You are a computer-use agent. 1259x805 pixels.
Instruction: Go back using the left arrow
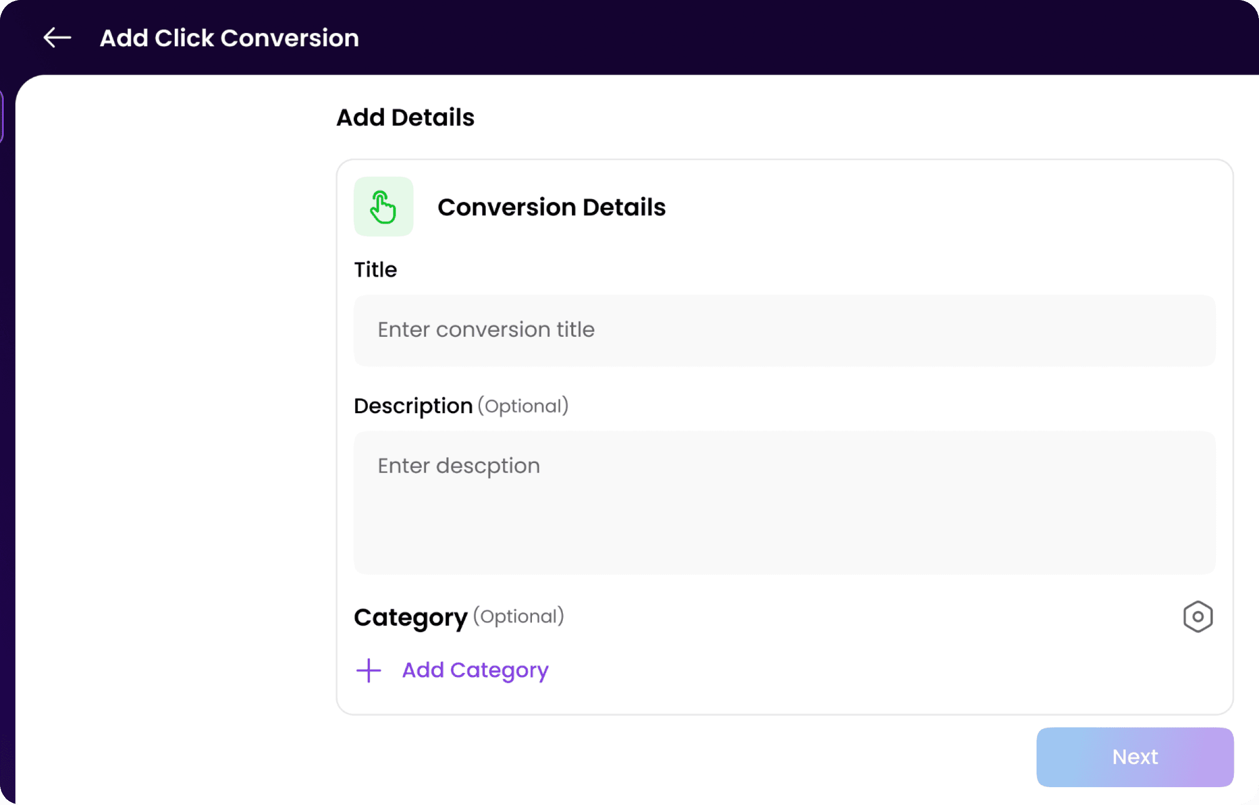(57, 38)
